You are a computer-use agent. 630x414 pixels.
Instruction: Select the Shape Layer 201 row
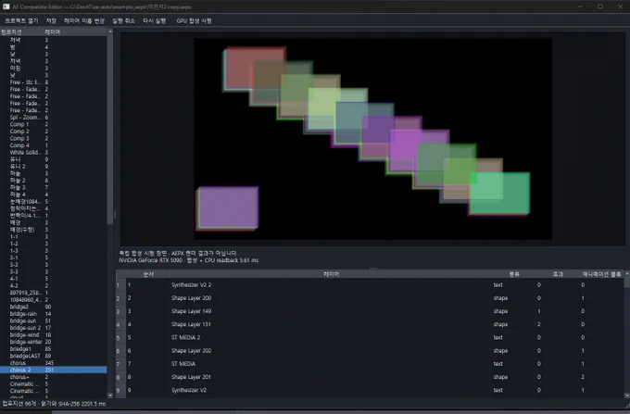374,377
